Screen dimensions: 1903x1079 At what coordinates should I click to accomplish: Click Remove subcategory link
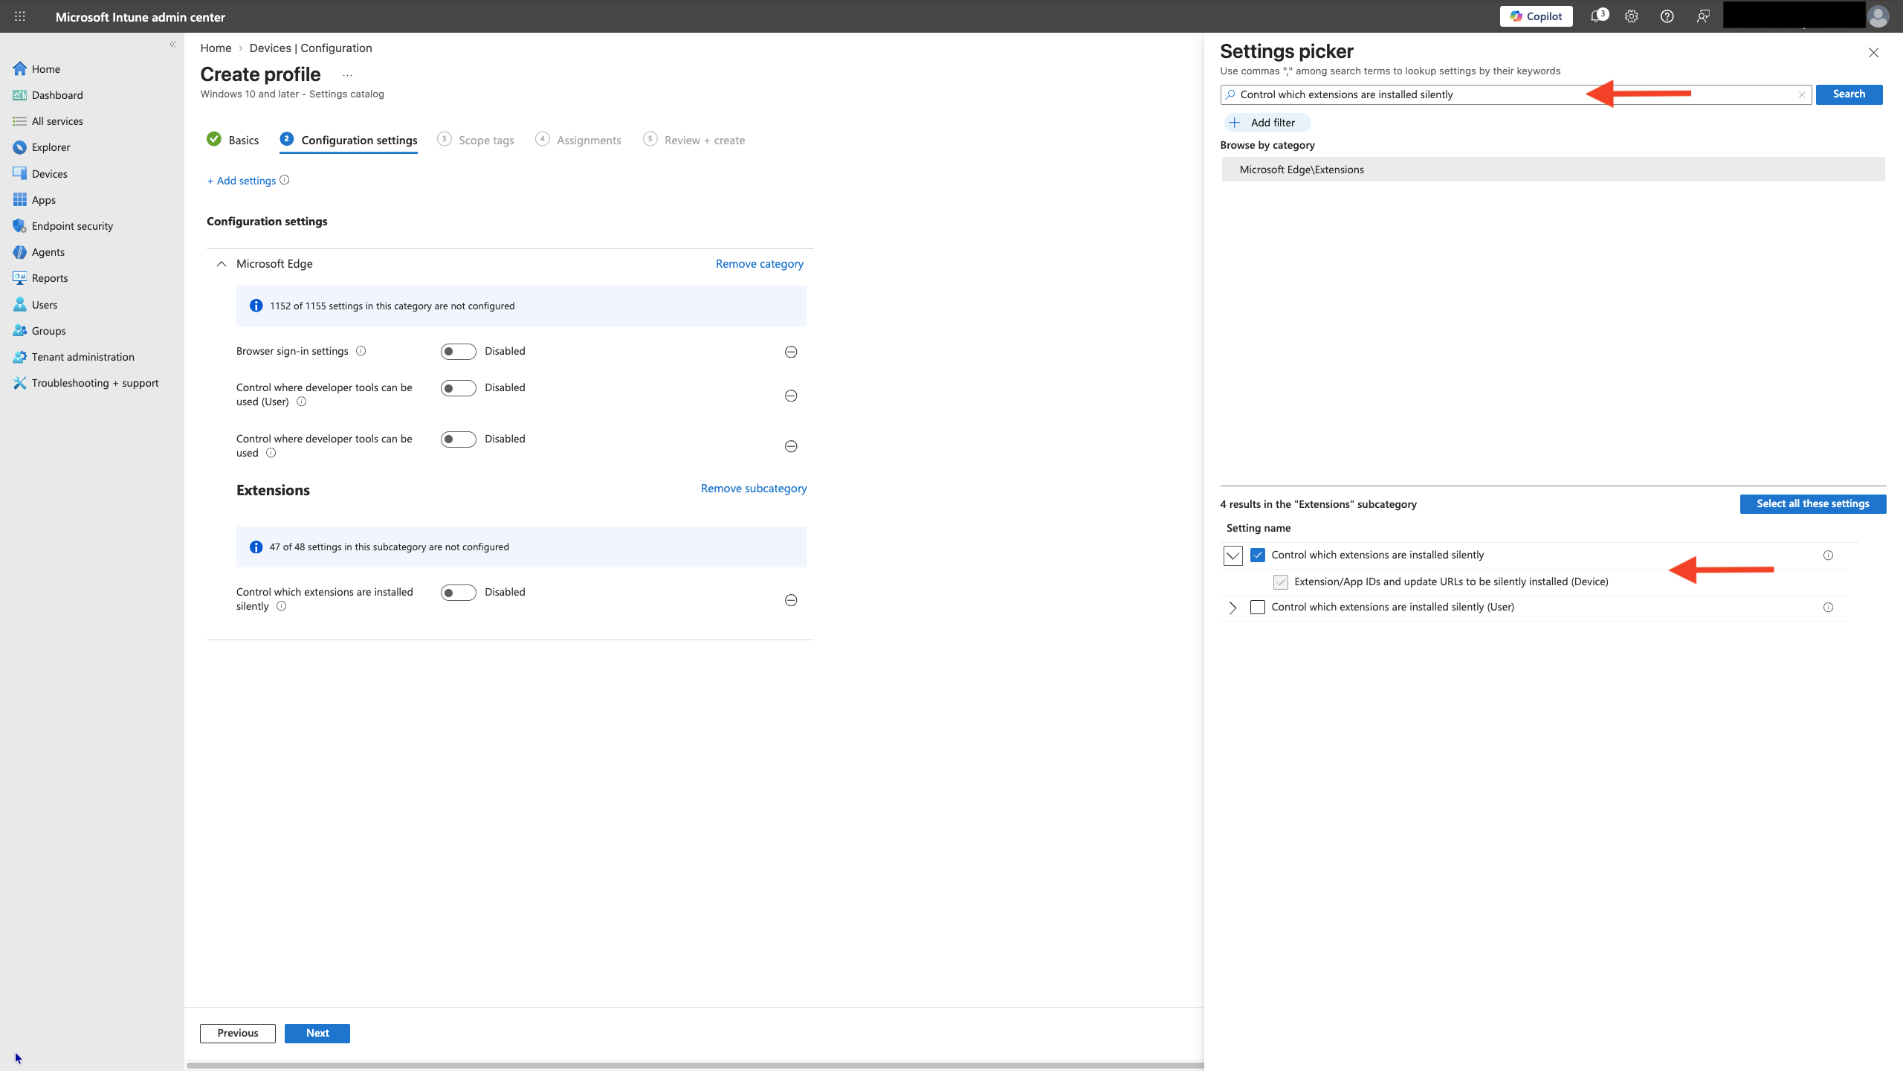tap(753, 489)
